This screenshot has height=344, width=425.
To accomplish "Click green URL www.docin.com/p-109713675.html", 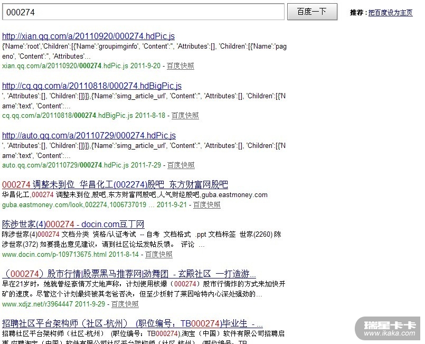I will (x=54, y=255).
